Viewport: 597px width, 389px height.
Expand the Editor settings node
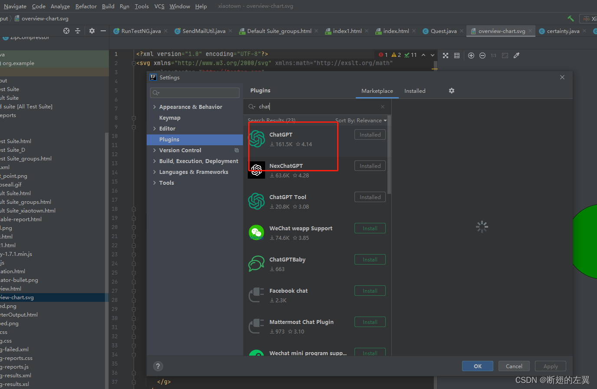click(154, 128)
